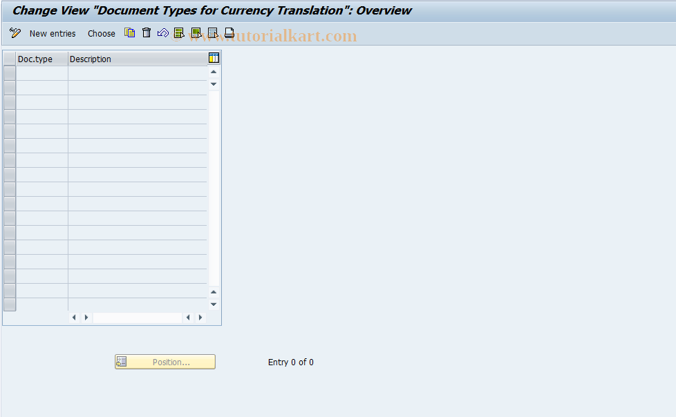Click leftmost horizontal scroll left arrow
The image size is (676, 417).
coord(74,318)
